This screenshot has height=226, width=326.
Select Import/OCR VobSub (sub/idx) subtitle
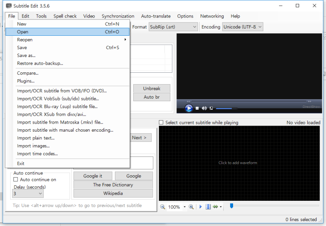pyautogui.click(x=68, y=99)
